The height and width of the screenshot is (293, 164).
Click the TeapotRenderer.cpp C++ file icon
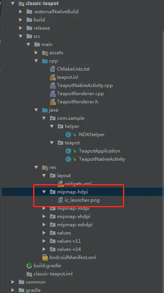tap(53, 94)
